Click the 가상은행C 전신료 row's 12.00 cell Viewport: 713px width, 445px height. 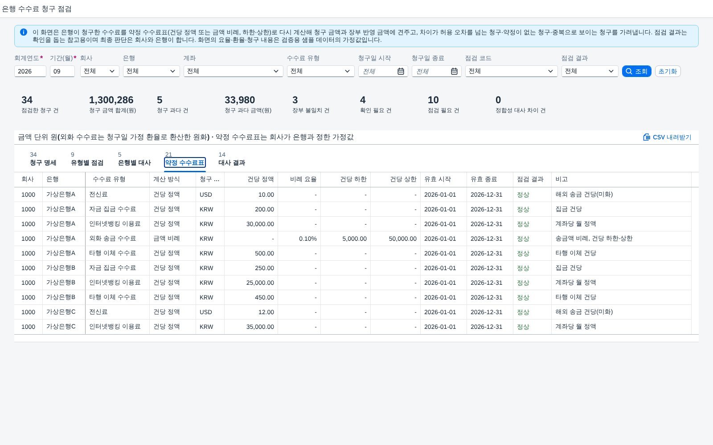[x=251, y=312]
